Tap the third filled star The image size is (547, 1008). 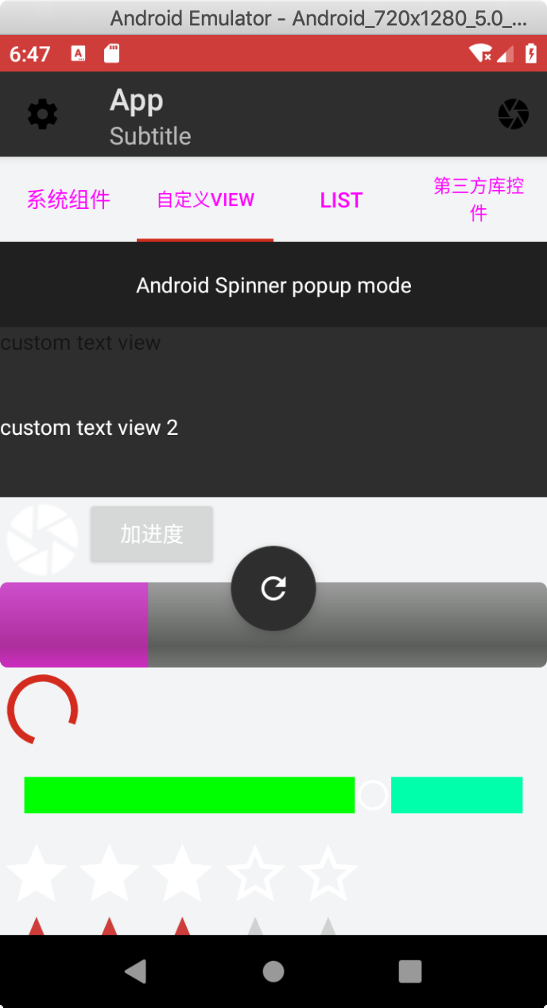[x=181, y=874]
